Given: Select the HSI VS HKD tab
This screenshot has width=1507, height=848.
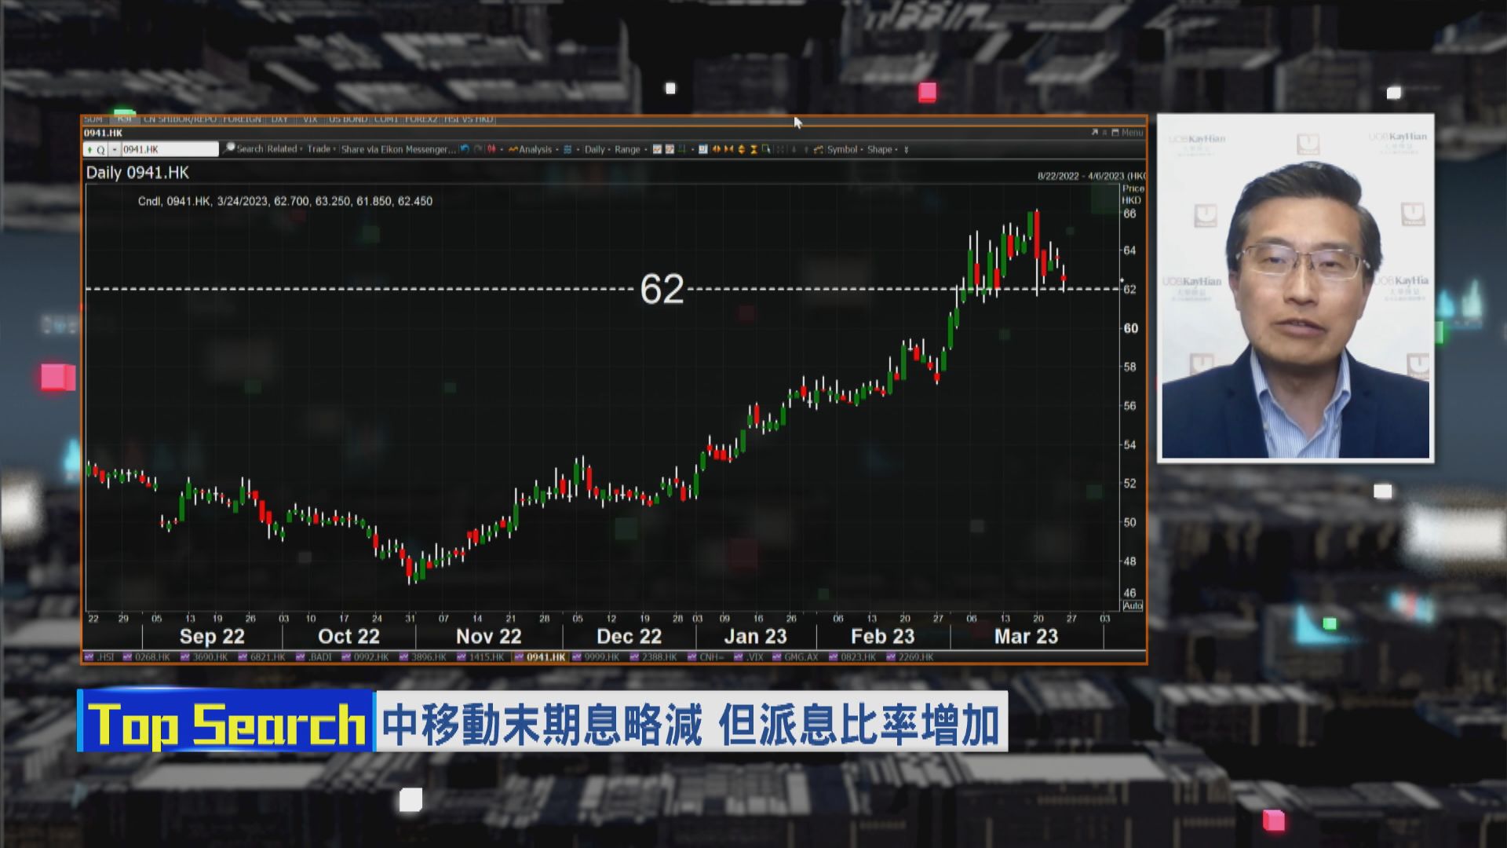Looking at the screenshot, I should coord(468,119).
